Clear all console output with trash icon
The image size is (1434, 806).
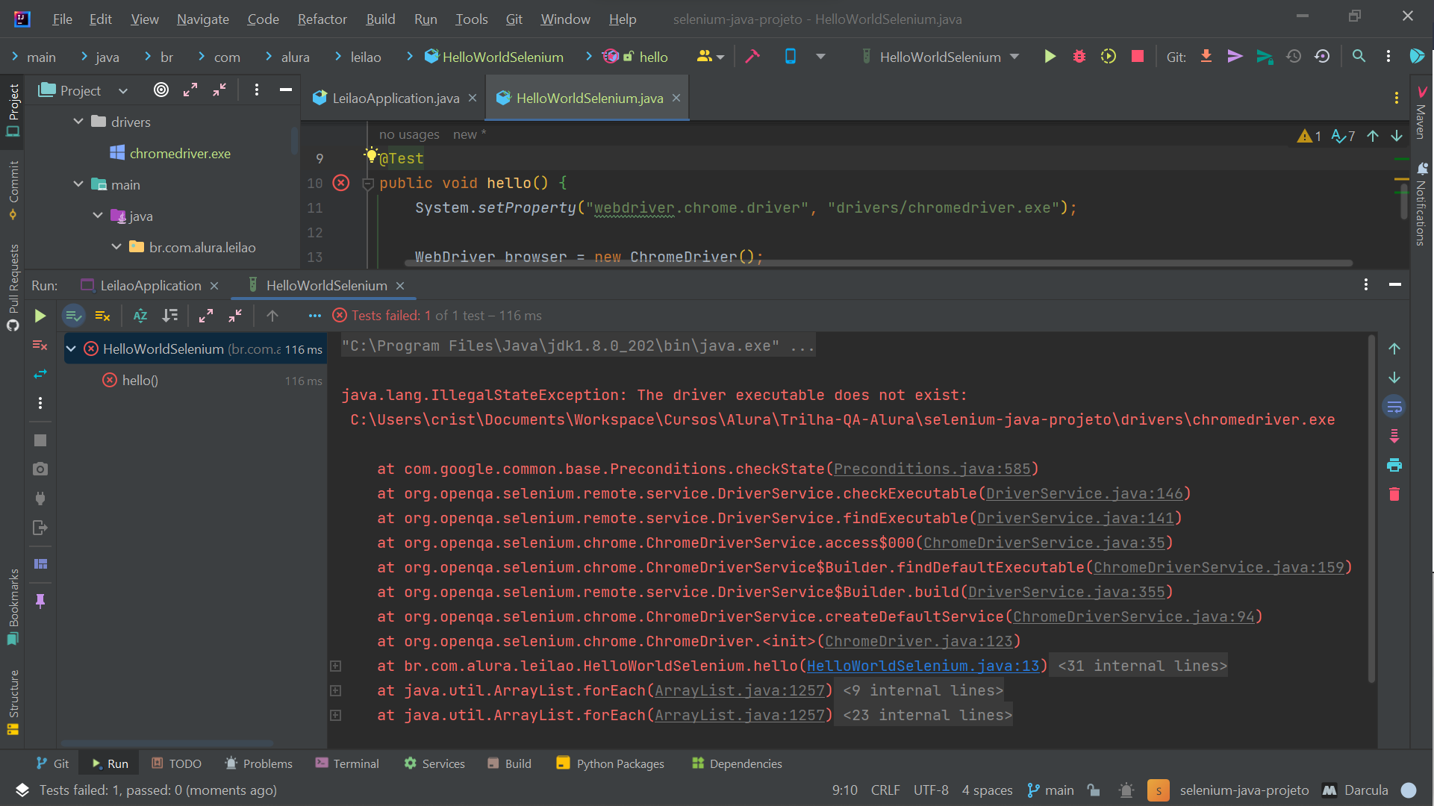1394,494
